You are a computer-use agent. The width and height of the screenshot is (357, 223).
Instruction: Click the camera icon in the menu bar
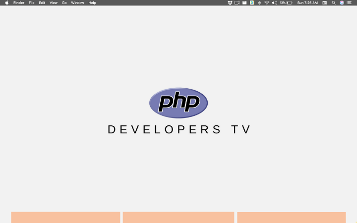(237, 3)
